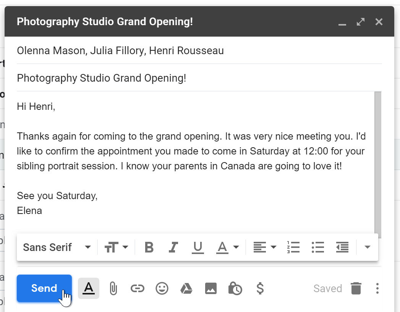Insert a link into the email
This screenshot has width=400, height=312.
point(138,289)
